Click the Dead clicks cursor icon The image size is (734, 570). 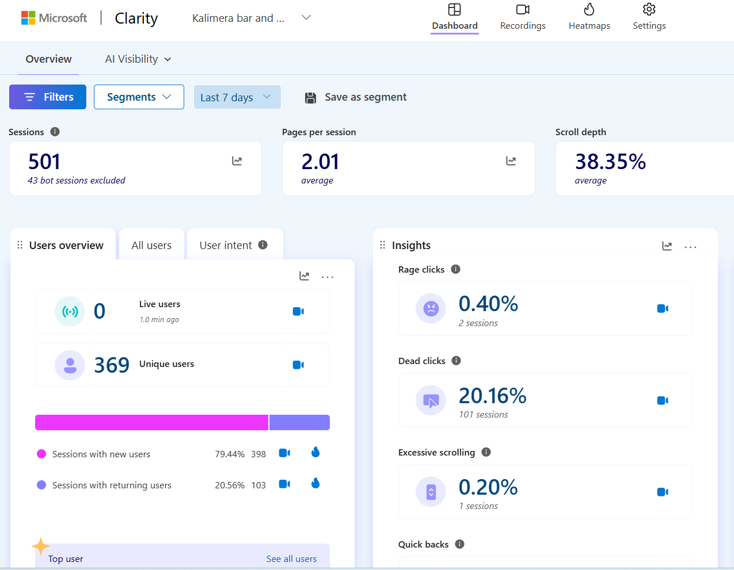tap(431, 400)
